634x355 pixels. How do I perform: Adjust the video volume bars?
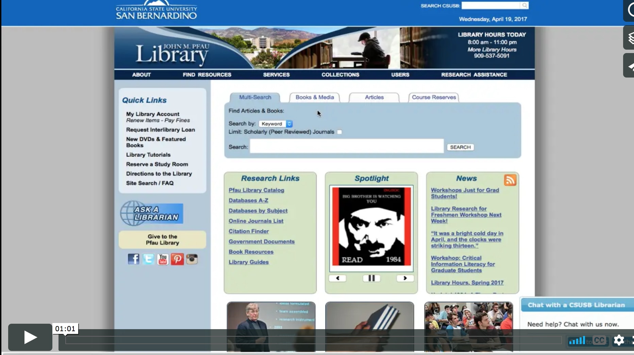(577, 340)
